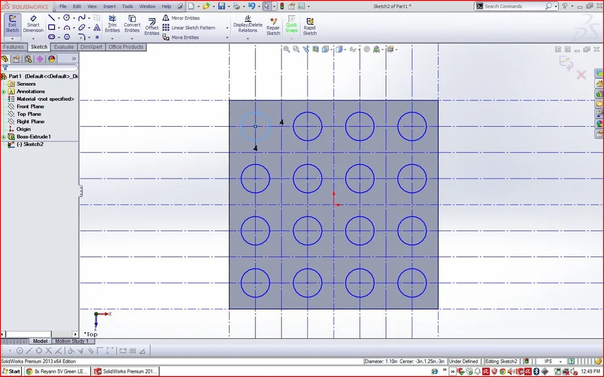The width and height of the screenshot is (604, 377).
Task: Expand the Annotations tree node
Action: click(4, 92)
